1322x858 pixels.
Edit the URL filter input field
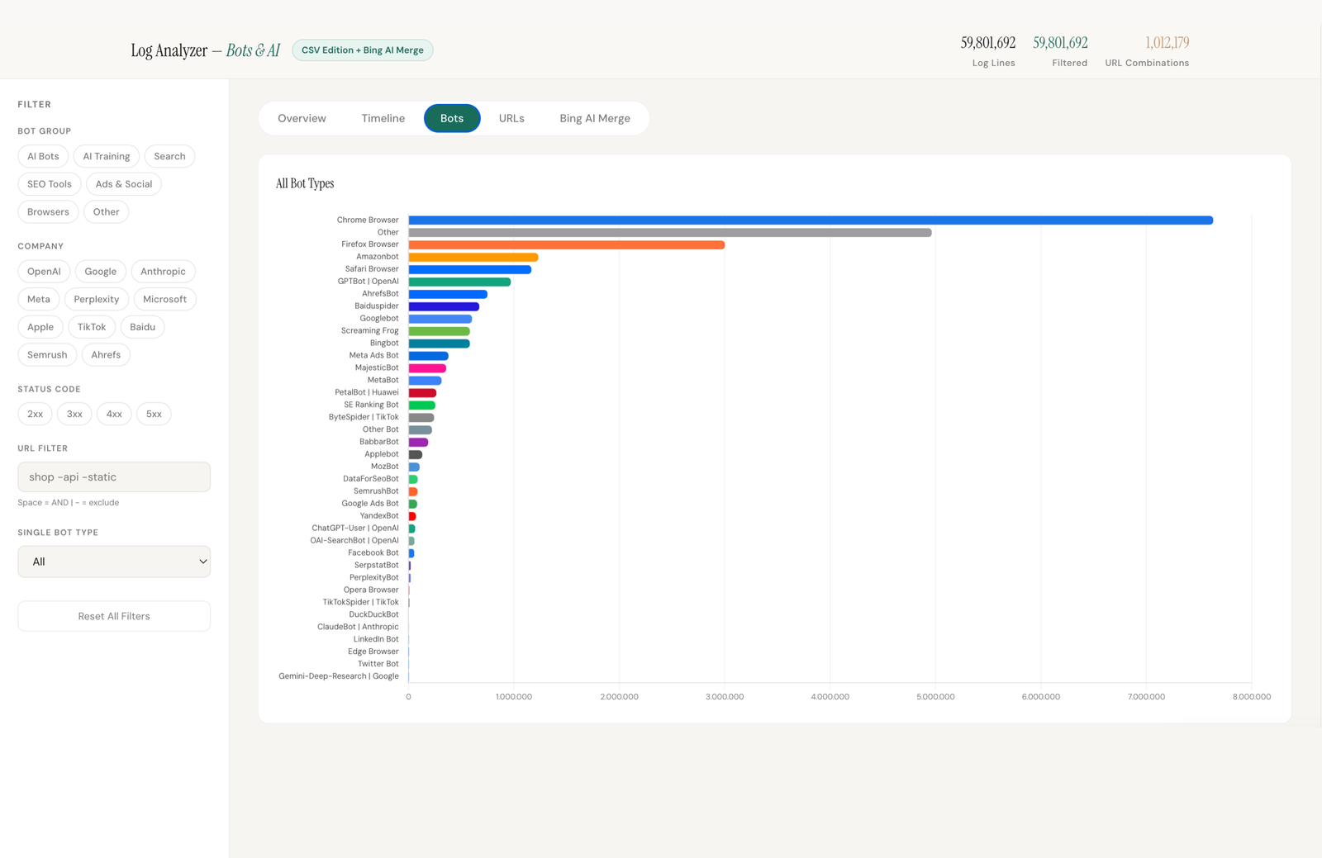tap(114, 476)
